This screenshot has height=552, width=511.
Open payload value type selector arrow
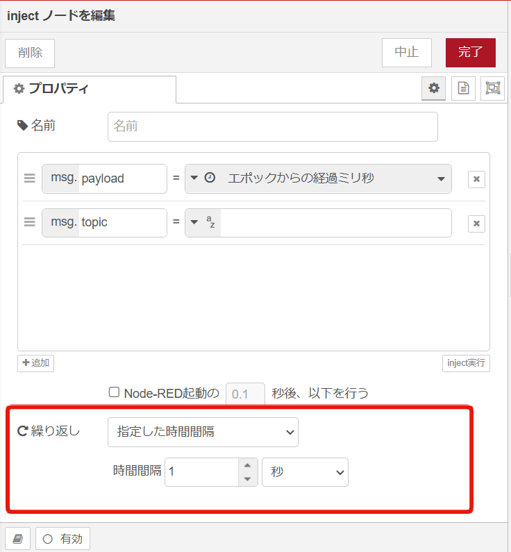[194, 178]
